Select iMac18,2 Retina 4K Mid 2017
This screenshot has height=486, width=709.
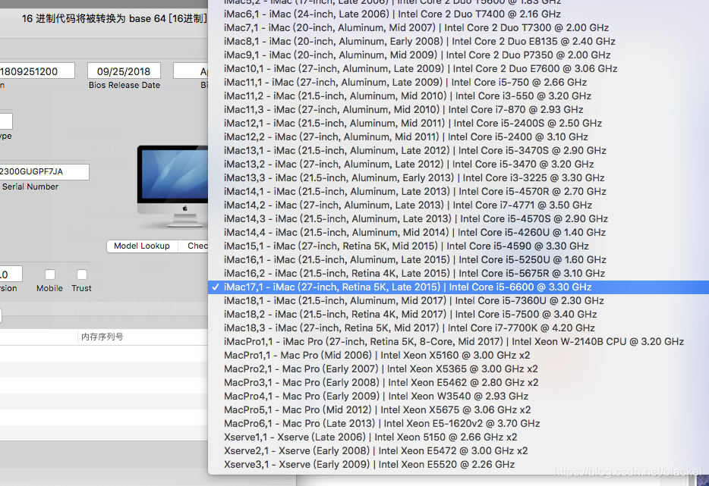tap(458, 314)
